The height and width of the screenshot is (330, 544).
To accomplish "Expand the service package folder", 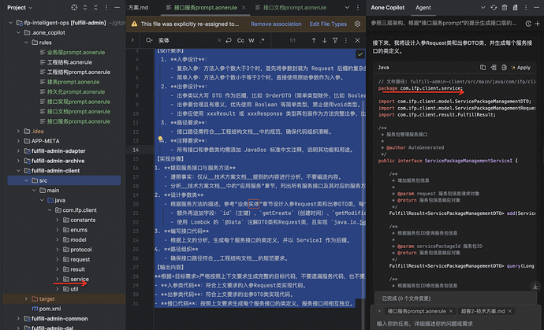I will (58, 279).
